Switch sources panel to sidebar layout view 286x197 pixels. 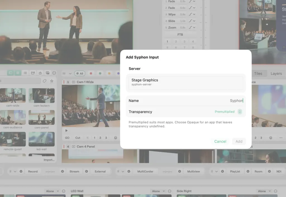pos(10,73)
